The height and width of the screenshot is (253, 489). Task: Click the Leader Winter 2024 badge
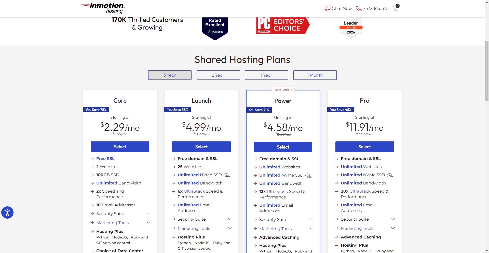pos(351,28)
